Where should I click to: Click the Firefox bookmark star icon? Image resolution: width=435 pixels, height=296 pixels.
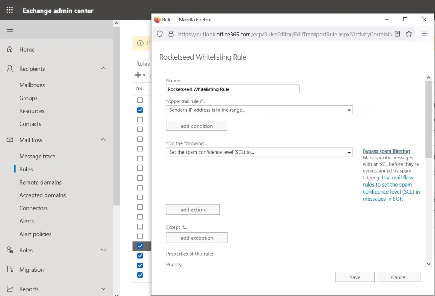[x=409, y=34]
